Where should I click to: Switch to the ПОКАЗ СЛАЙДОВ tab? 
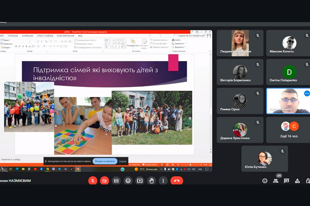point(45,36)
